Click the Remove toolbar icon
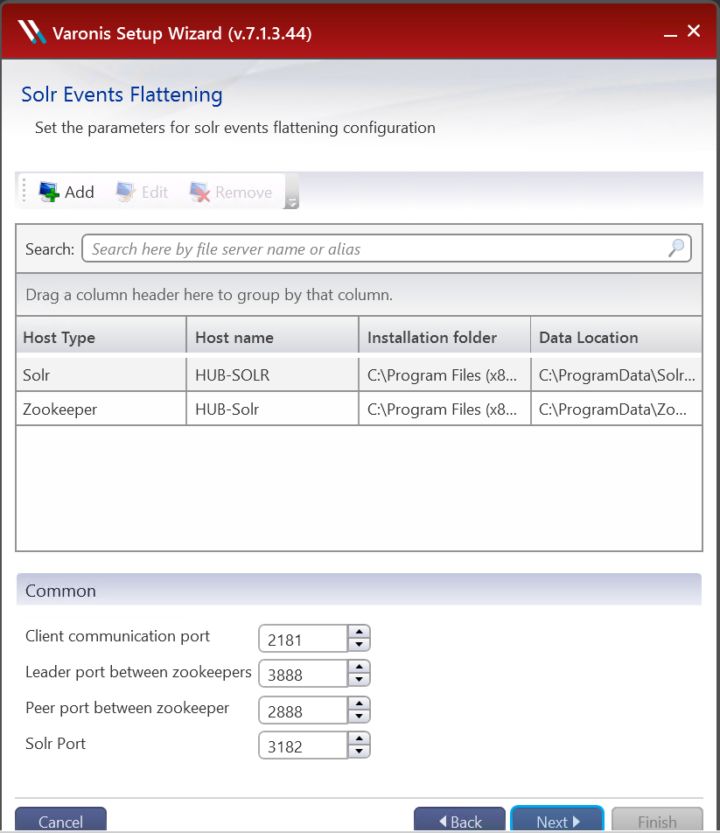 (200, 192)
